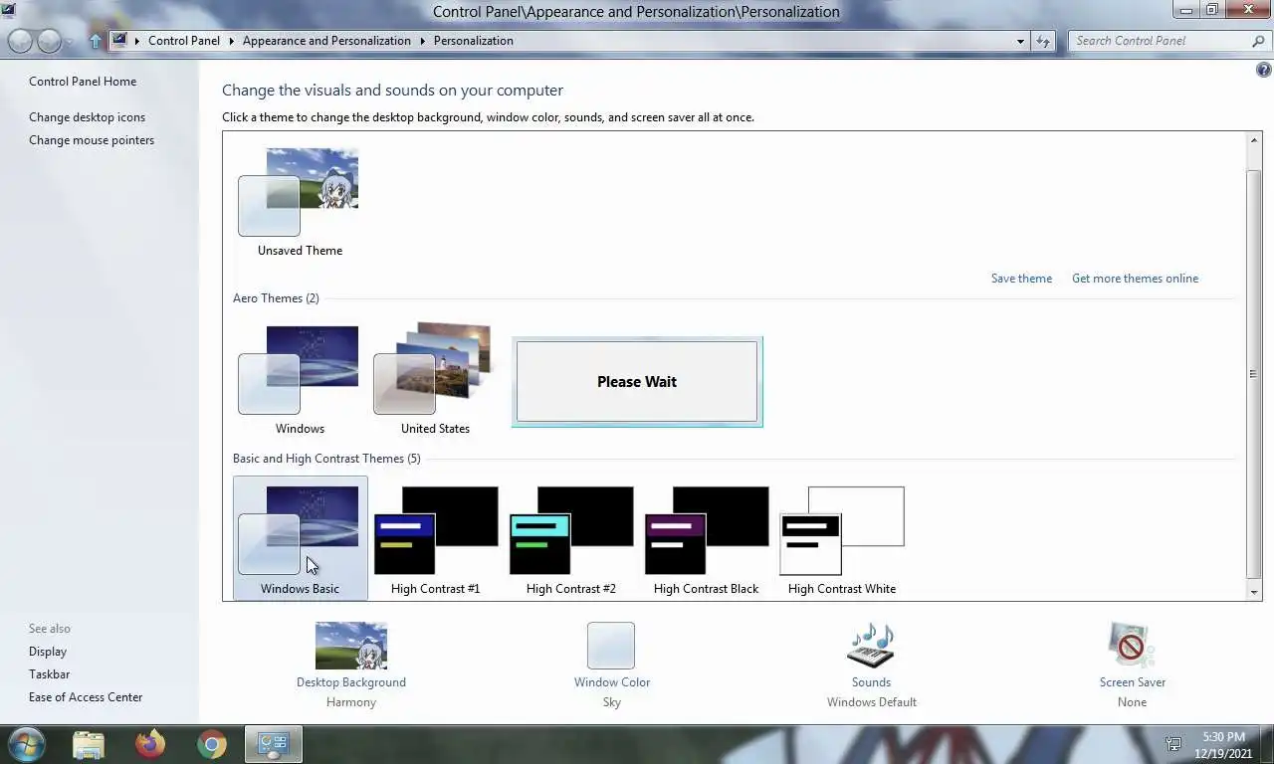Click Control Panel in the breadcrumb
The image size is (1274, 764).
(184, 41)
